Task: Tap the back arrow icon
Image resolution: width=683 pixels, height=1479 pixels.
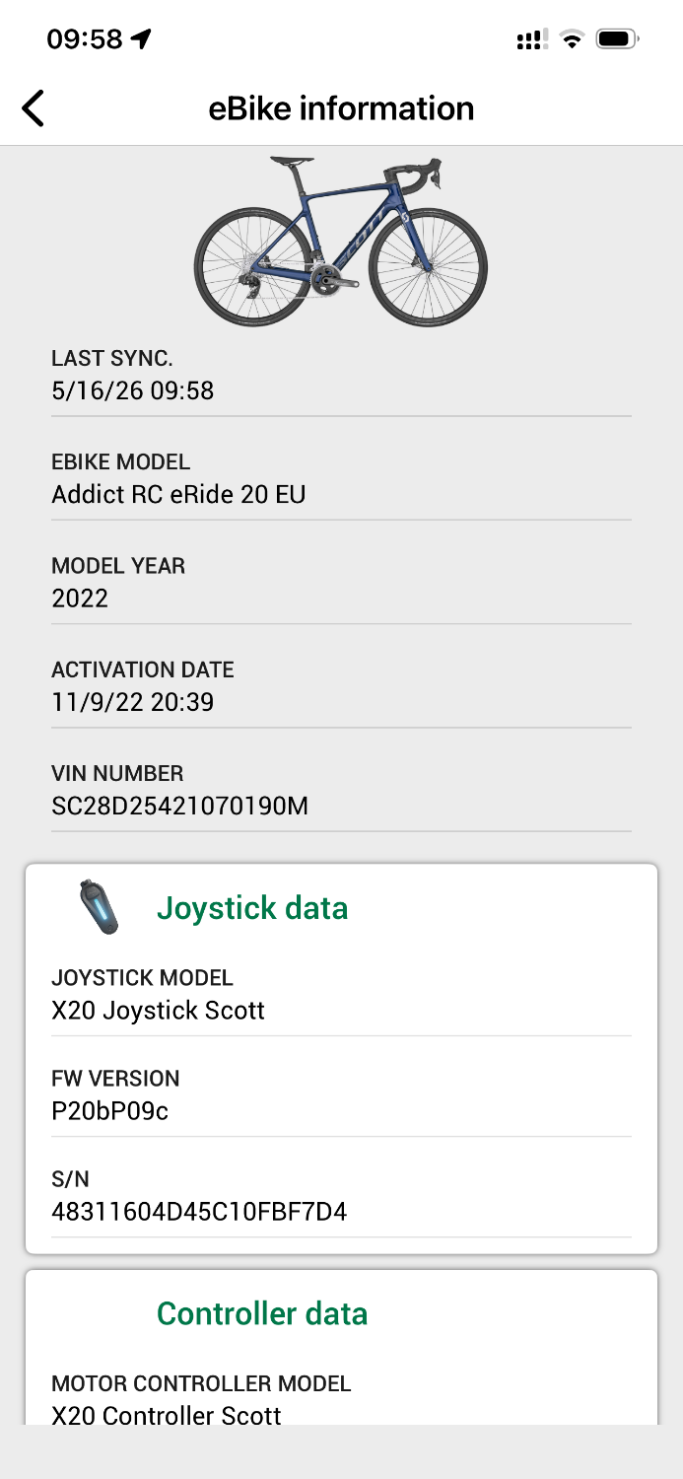Action: 34,107
